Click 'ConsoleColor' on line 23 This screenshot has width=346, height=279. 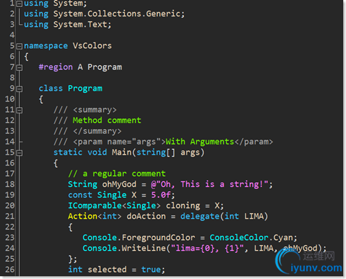(239, 238)
